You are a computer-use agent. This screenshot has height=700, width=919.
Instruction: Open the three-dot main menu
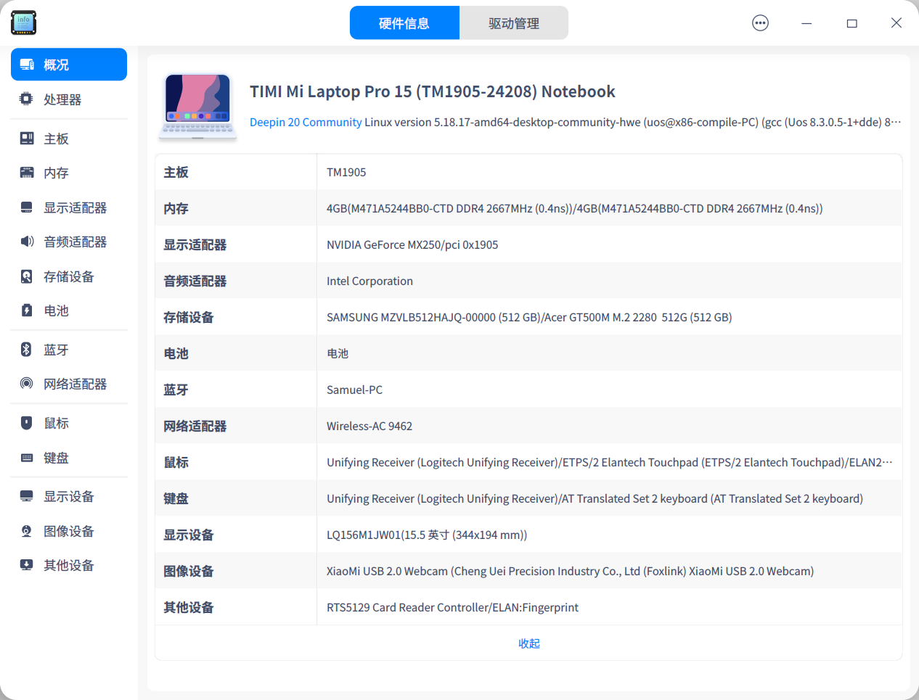pos(760,23)
